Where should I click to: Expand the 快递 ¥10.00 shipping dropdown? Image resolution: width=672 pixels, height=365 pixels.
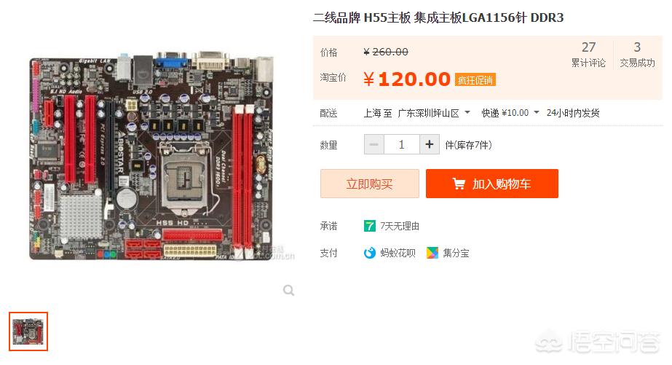pyautogui.click(x=510, y=113)
